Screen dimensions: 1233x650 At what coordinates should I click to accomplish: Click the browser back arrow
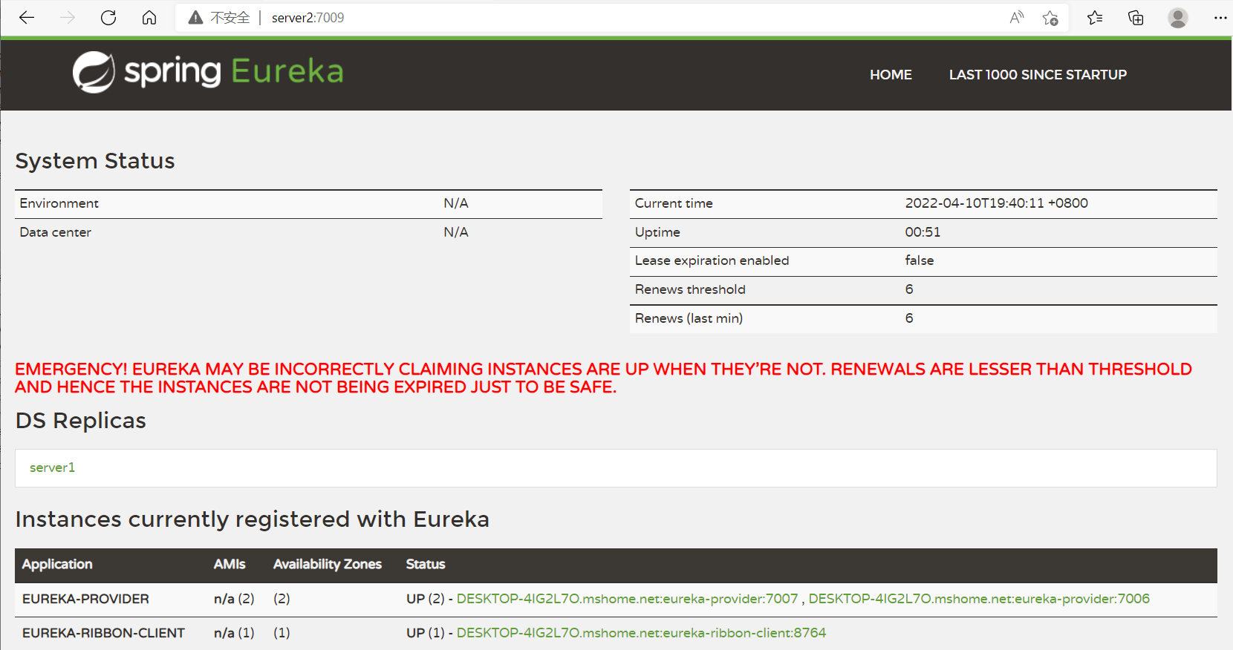[x=27, y=18]
